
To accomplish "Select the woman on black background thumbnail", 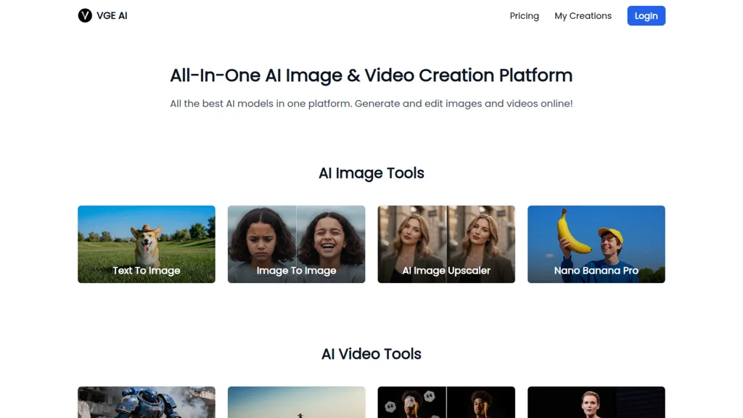I will tap(596, 402).
